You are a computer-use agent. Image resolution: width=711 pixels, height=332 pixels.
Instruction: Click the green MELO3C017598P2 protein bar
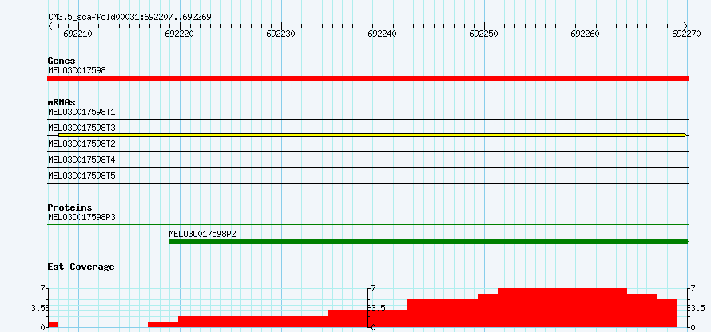click(428, 242)
